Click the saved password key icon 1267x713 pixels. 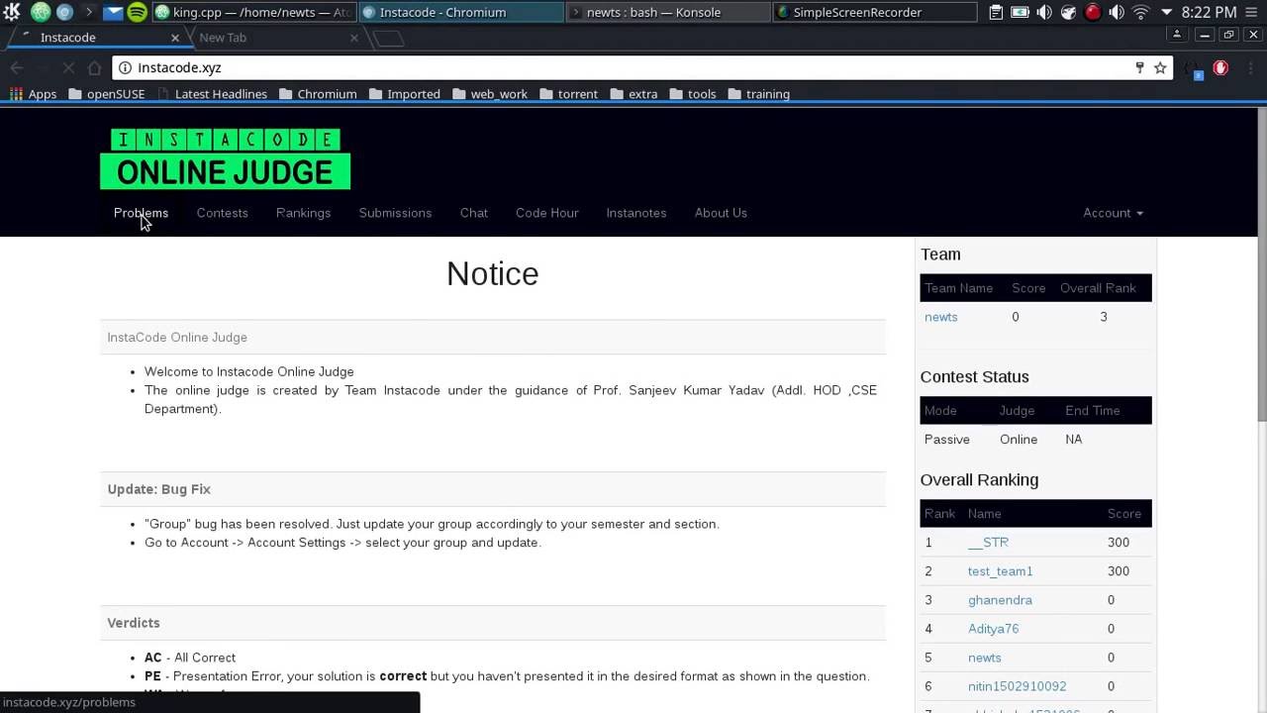pyautogui.click(x=1139, y=67)
